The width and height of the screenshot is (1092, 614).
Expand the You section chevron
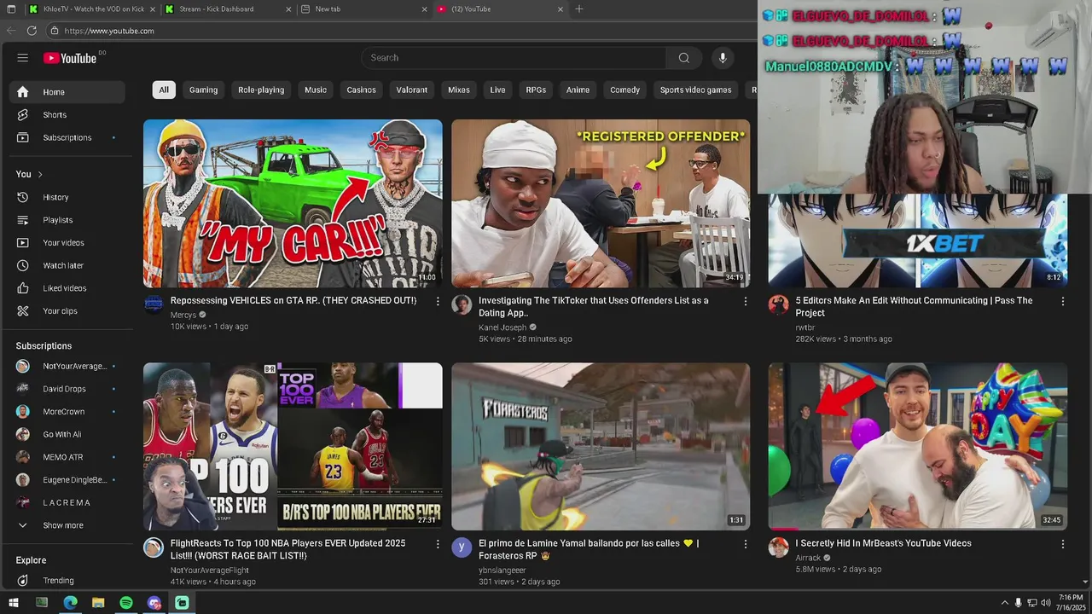40,175
